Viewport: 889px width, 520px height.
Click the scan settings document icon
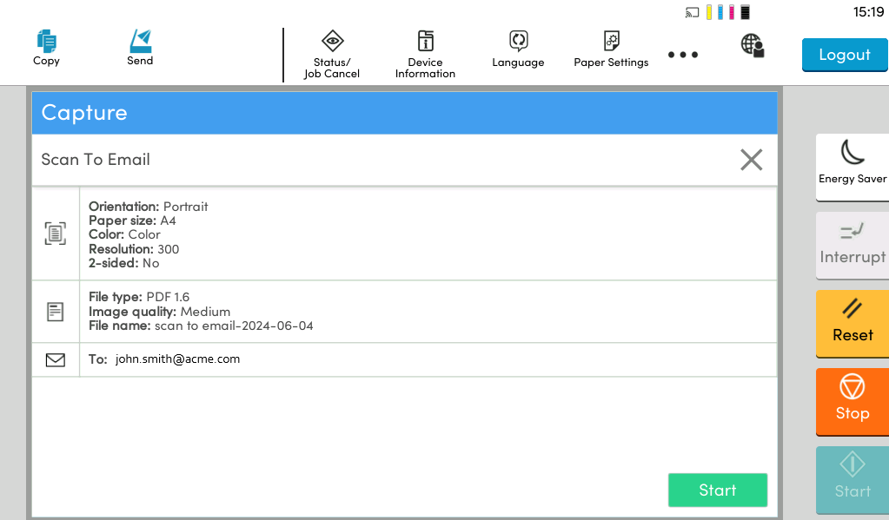56,233
